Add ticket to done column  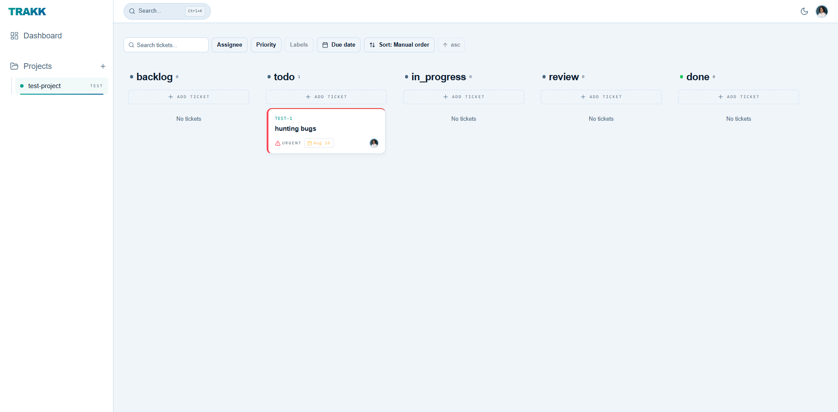pyautogui.click(x=738, y=97)
